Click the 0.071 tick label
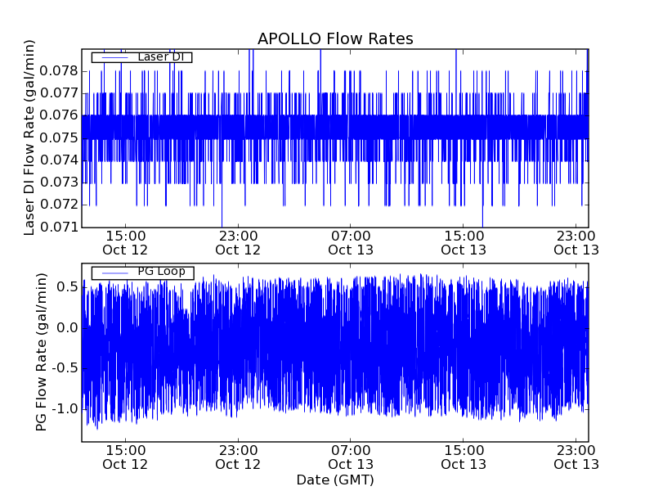This screenshot has width=654, height=491. point(59,227)
